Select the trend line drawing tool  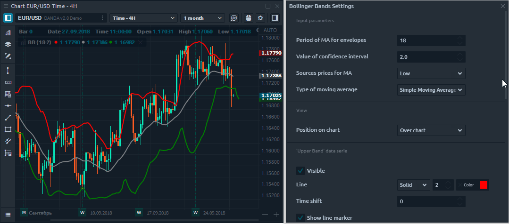click(8, 118)
